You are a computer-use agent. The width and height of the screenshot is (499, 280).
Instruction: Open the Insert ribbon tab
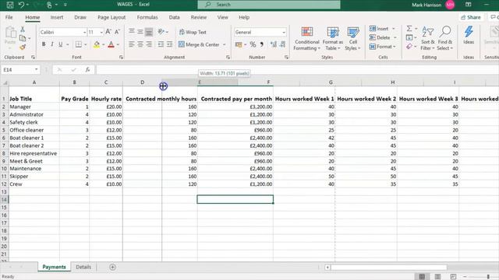pos(57,17)
